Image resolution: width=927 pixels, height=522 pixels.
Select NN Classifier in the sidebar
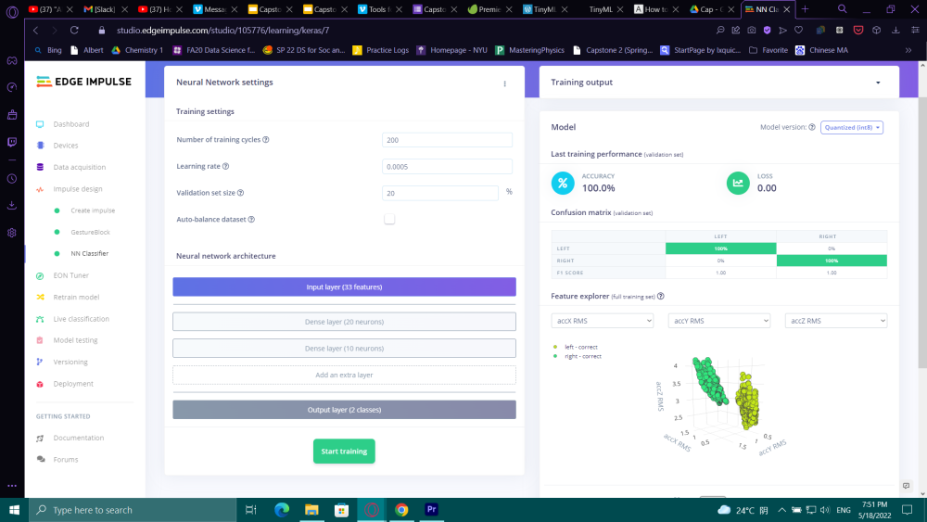click(x=89, y=253)
